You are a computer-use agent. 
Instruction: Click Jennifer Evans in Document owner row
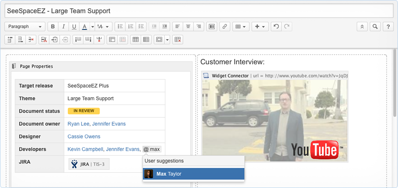coord(109,124)
